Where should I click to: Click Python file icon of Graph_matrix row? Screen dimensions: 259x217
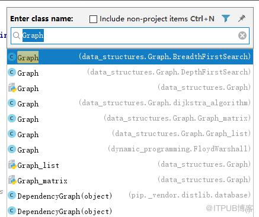[12, 180]
